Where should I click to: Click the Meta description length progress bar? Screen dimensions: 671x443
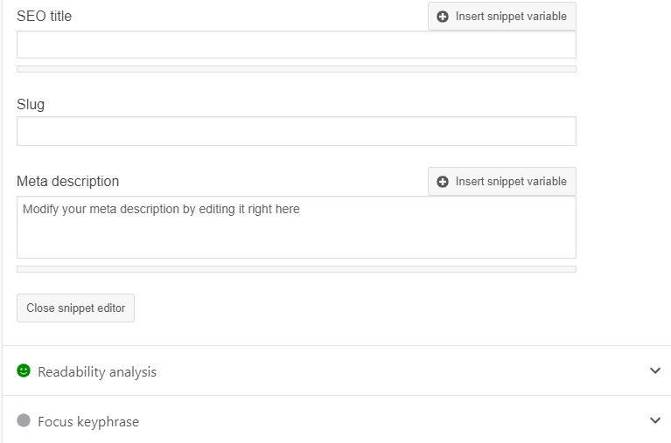pos(297,269)
